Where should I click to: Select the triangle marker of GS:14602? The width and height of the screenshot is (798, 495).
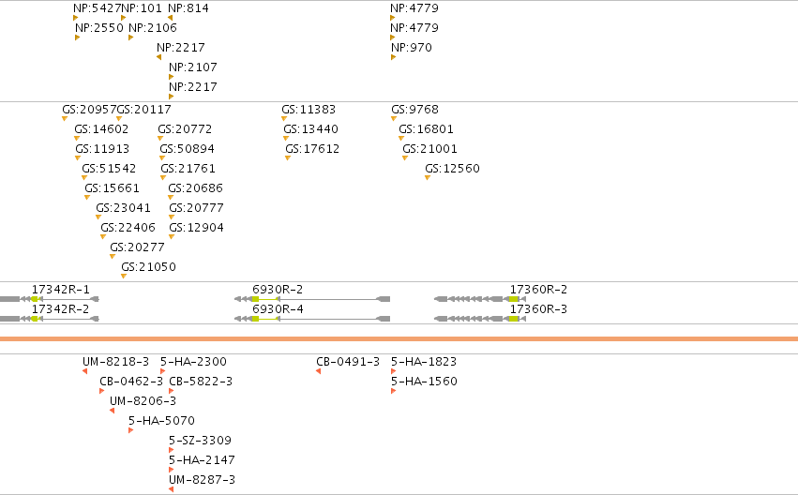pos(77,139)
